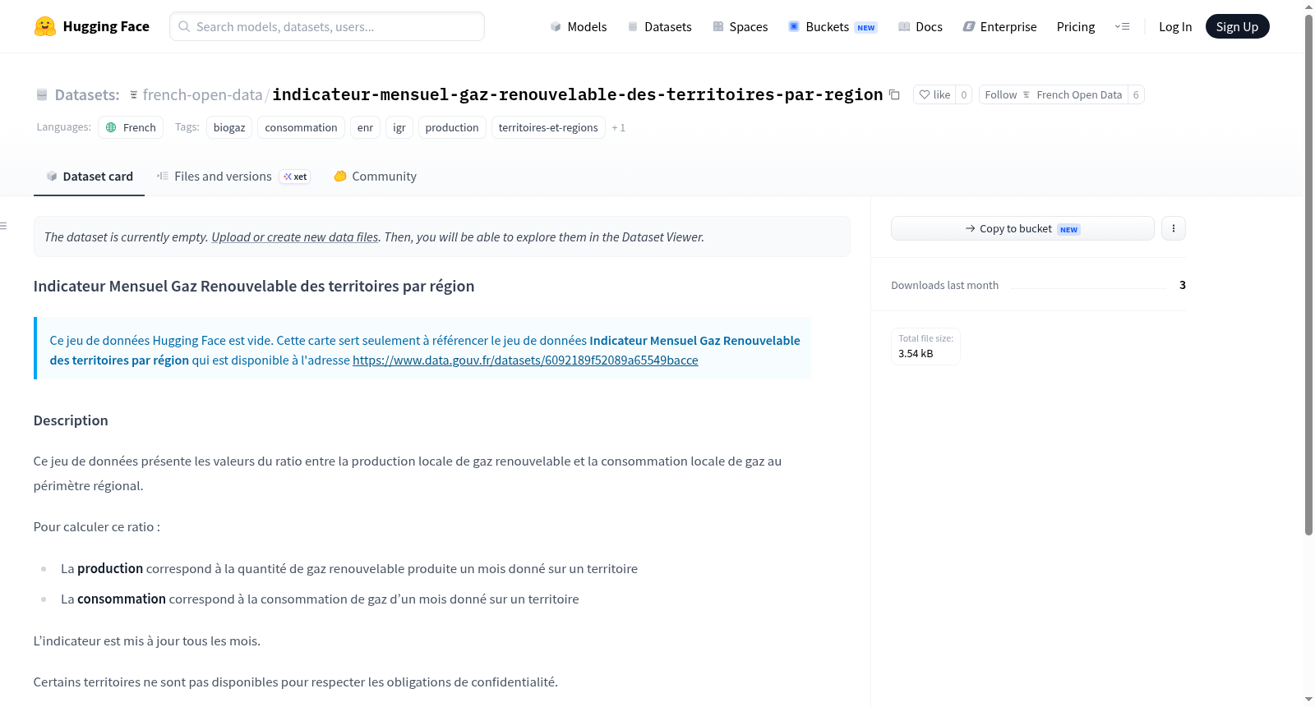
Task: Open the three-dot more options menu
Action: pyautogui.click(x=1174, y=228)
